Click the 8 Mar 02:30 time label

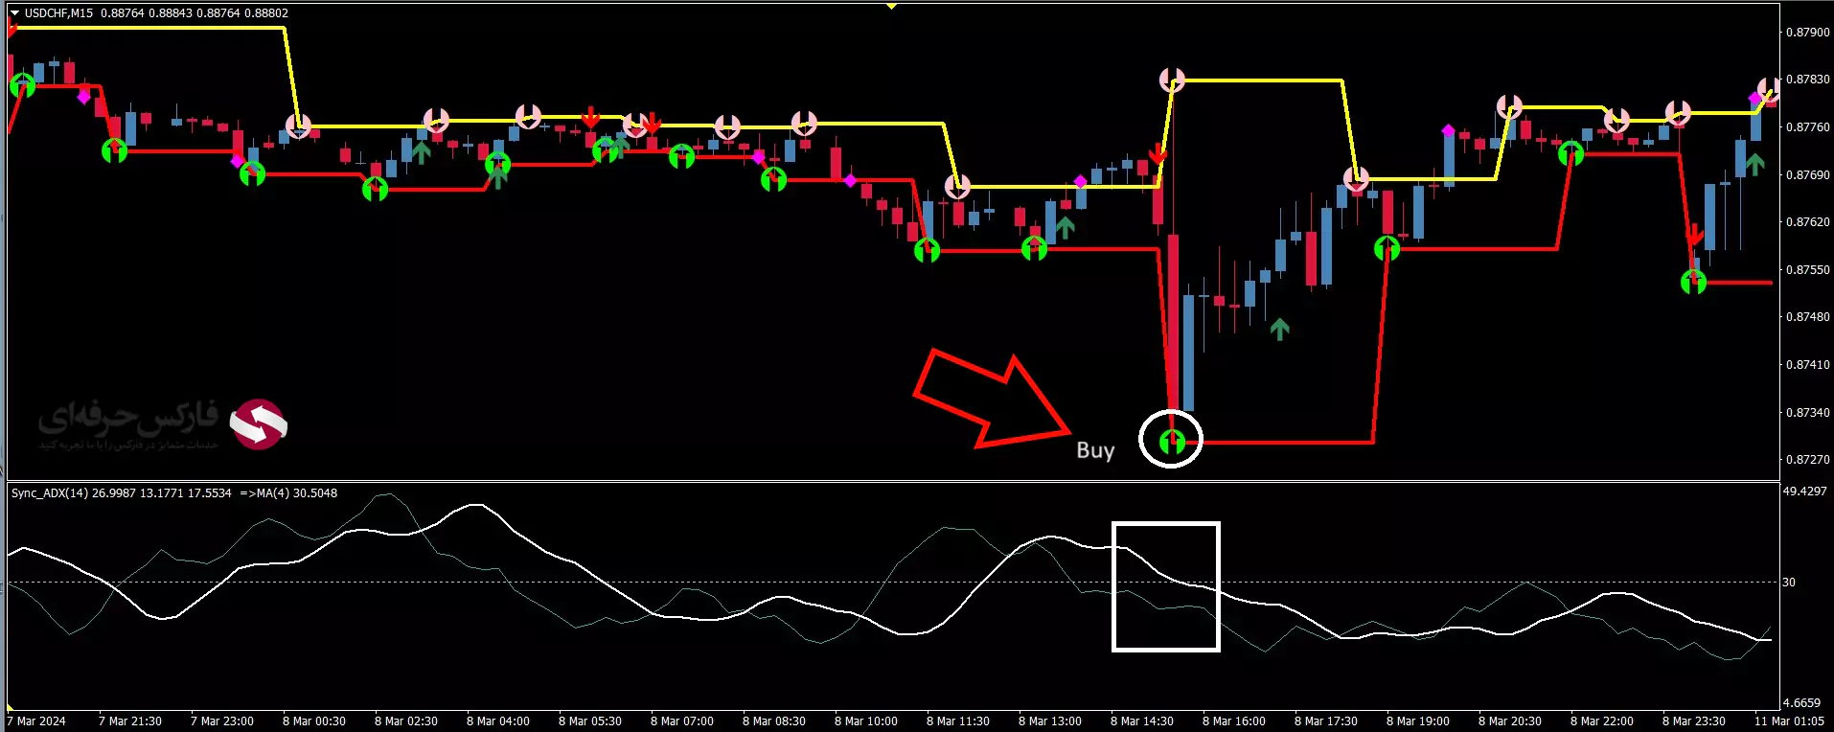pyautogui.click(x=406, y=721)
